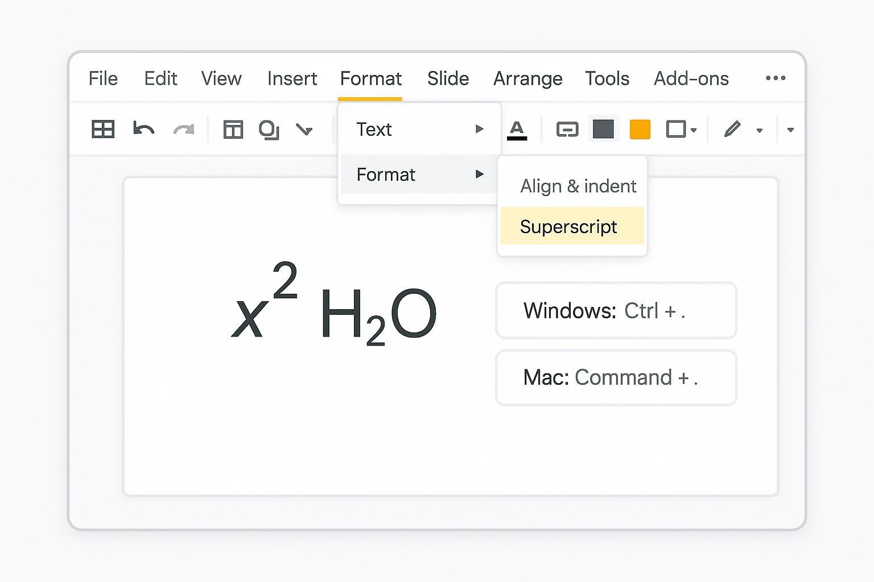Click the text color 'A' icon
The height and width of the screenshot is (582, 874).
point(517,130)
